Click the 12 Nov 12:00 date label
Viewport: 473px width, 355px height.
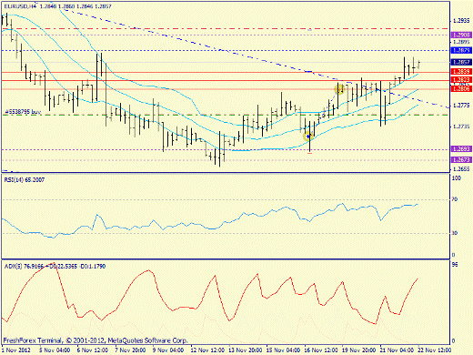[207, 350]
